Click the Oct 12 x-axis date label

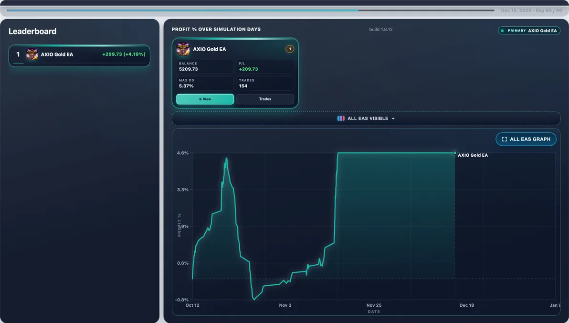(192, 305)
